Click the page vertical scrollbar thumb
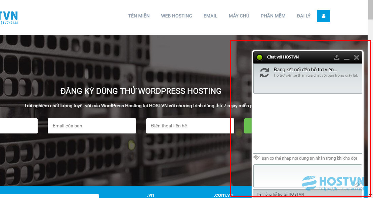Screen dimensions: 373x198 click(370, 9)
